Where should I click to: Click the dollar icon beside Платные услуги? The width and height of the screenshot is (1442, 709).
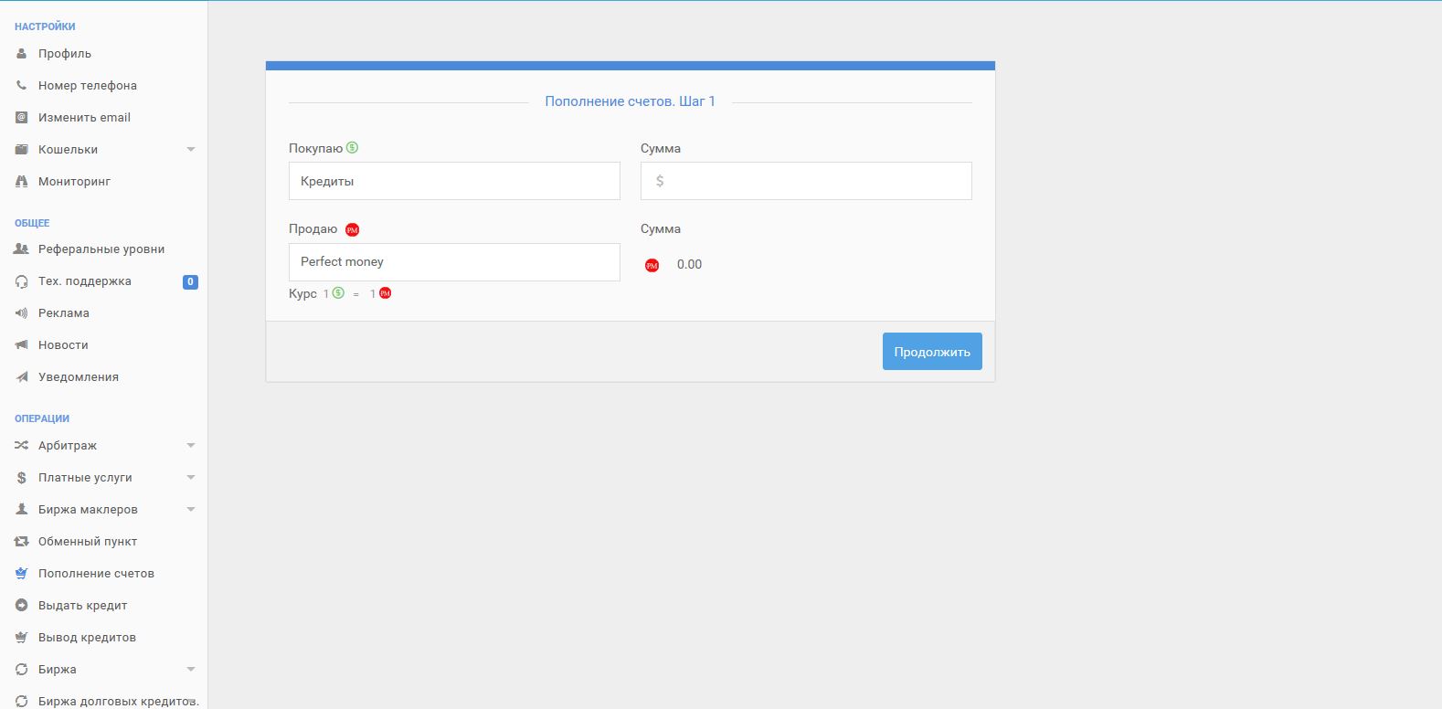tap(22, 478)
